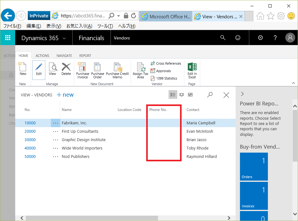
Task: Click the browser favorites star icon
Action: tap(271, 16)
